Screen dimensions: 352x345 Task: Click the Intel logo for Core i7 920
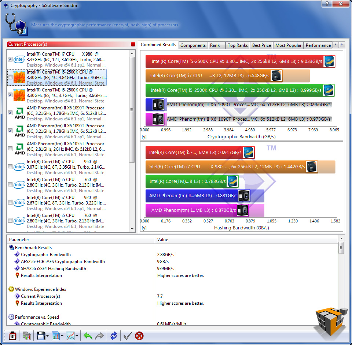[19, 203]
